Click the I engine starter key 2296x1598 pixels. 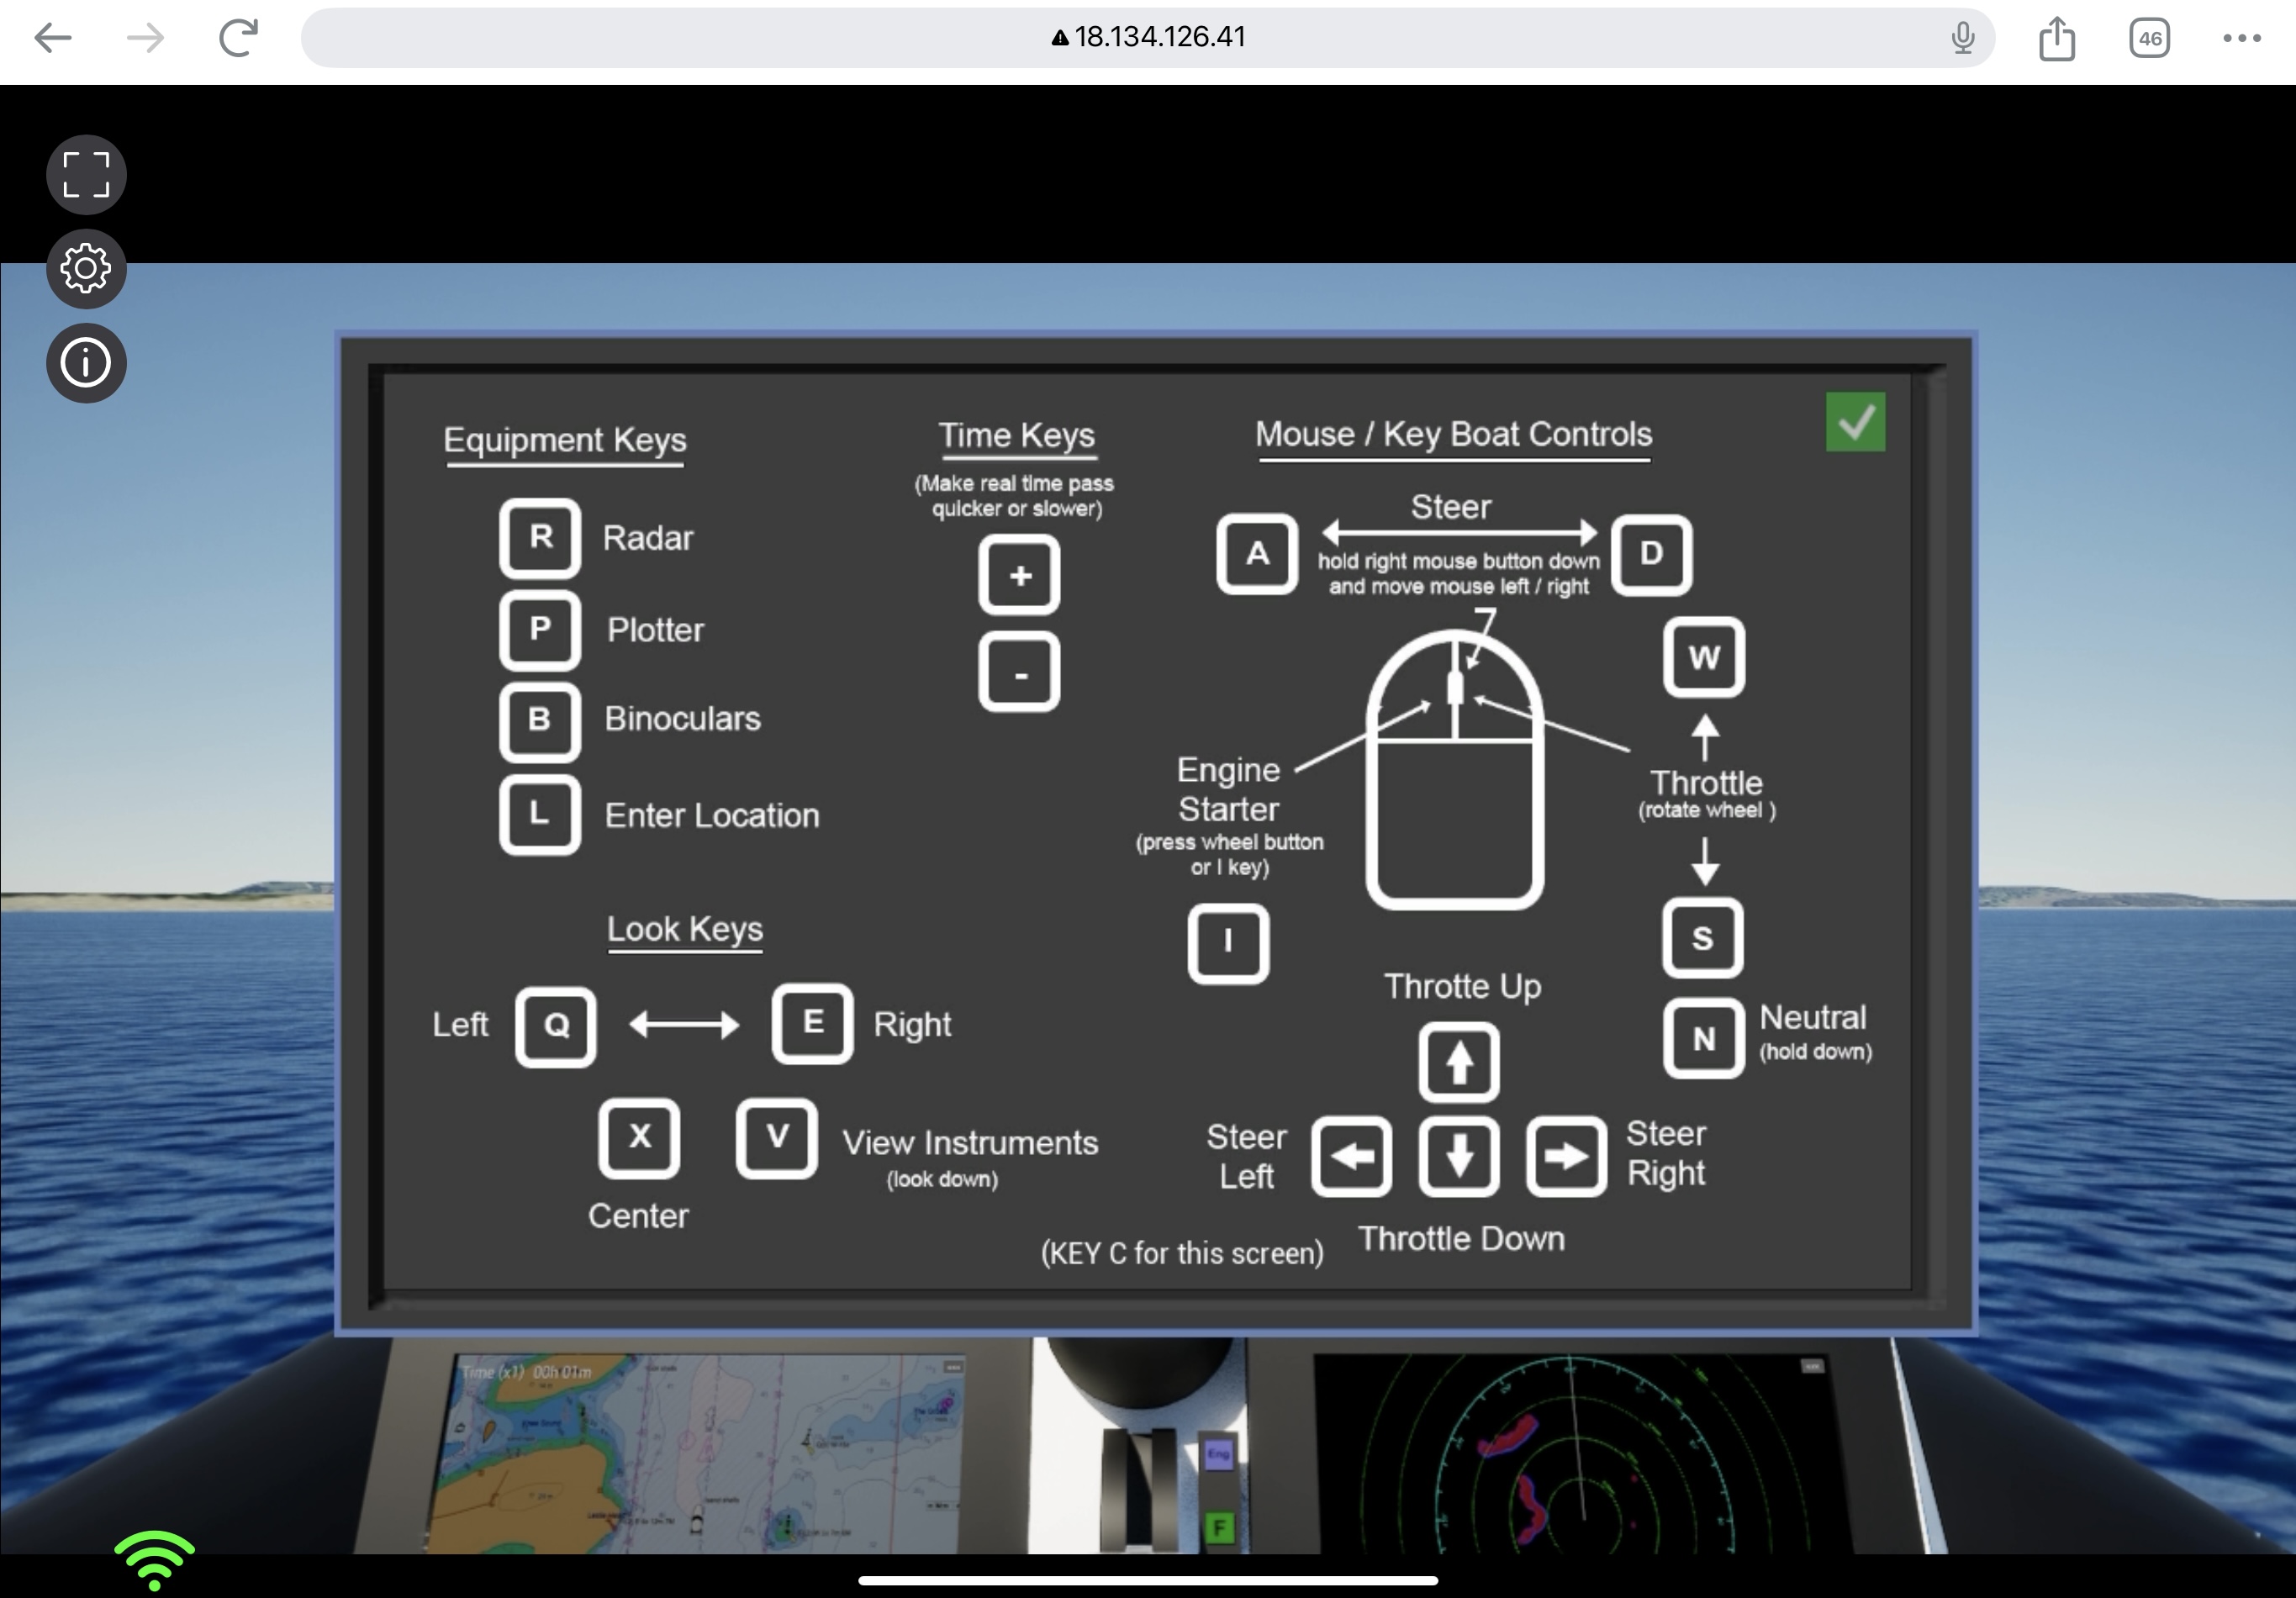(1228, 943)
